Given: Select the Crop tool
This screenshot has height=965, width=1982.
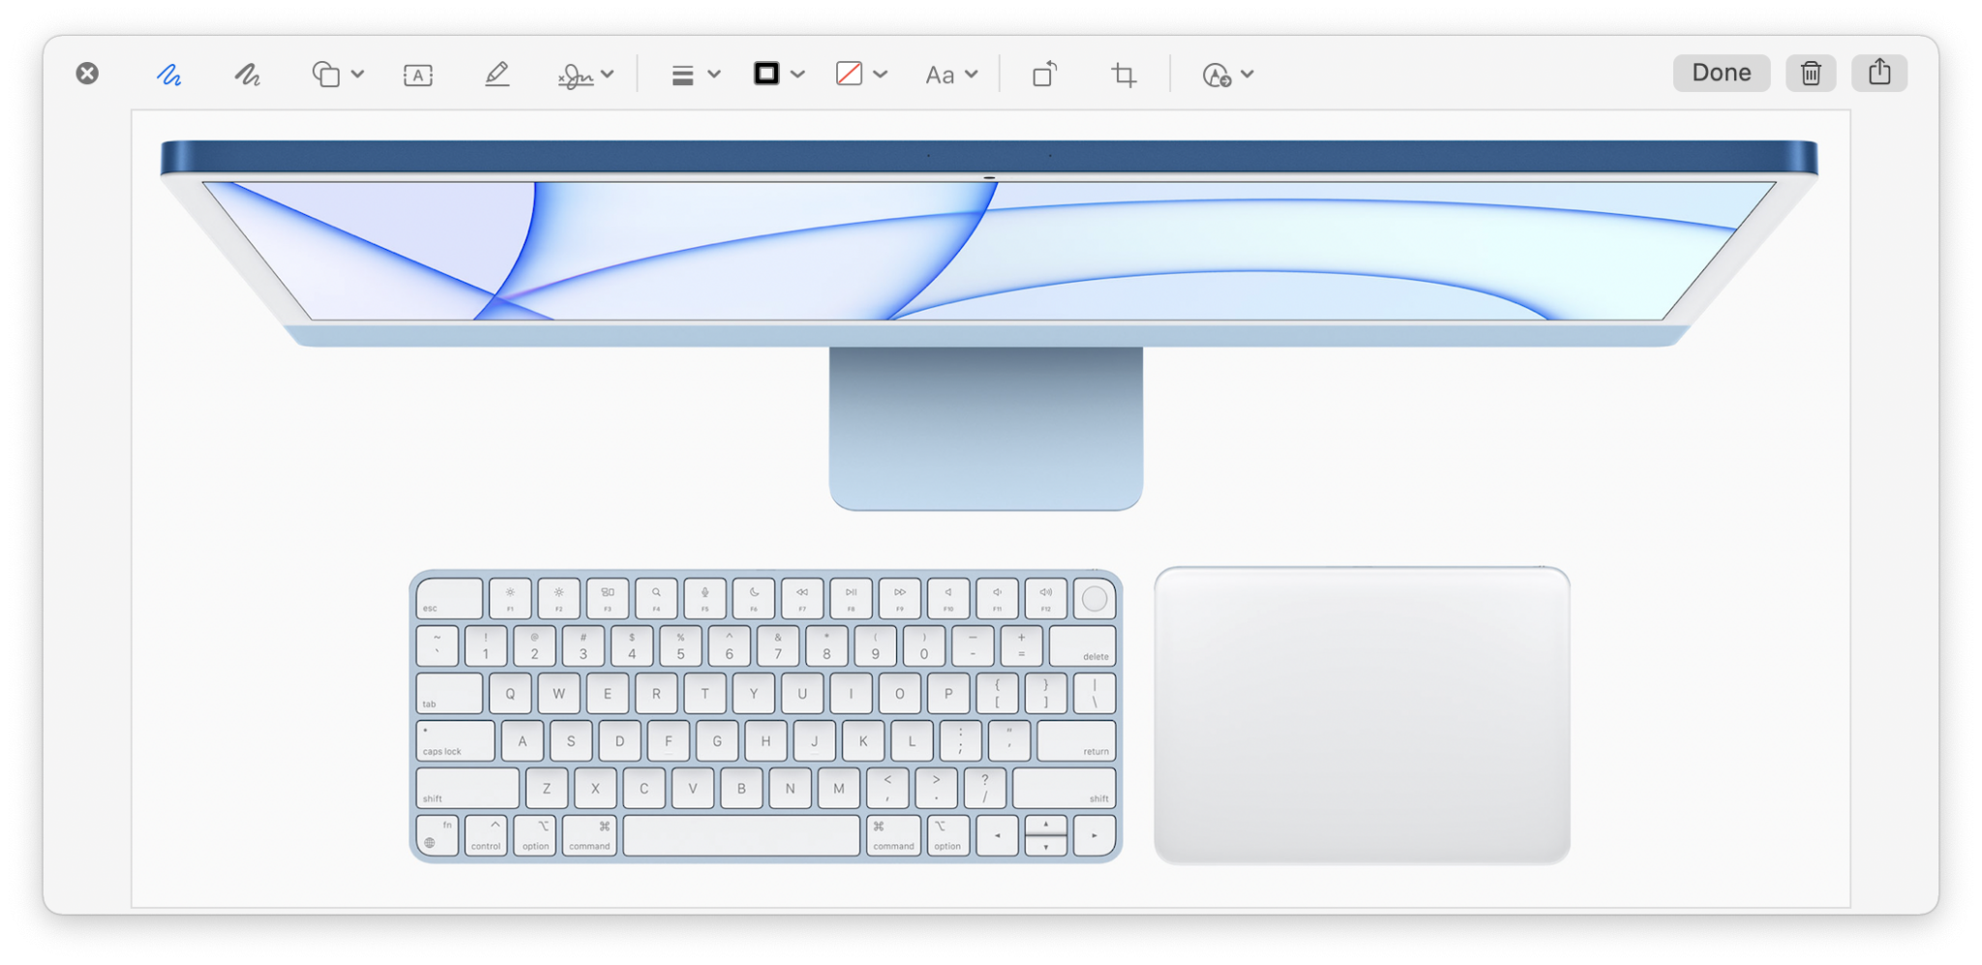Looking at the screenshot, I should point(1123,75).
